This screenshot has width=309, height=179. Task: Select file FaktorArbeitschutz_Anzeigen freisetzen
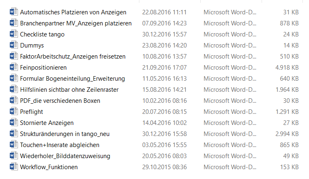(x=72, y=57)
